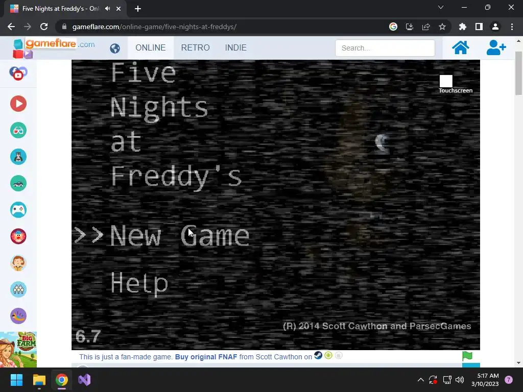The height and width of the screenshot is (392, 523).
Task: Open the 3D glasses games category
Action: (x=18, y=130)
